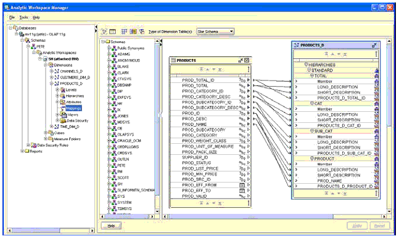This screenshot has width=399, height=236.
Task: Click the Cubes folder icon
Action: click(51, 133)
